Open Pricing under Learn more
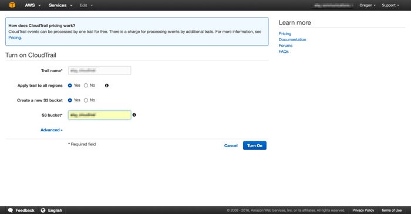The width and height of the screenshot is (411, 214). click(285, 33)
